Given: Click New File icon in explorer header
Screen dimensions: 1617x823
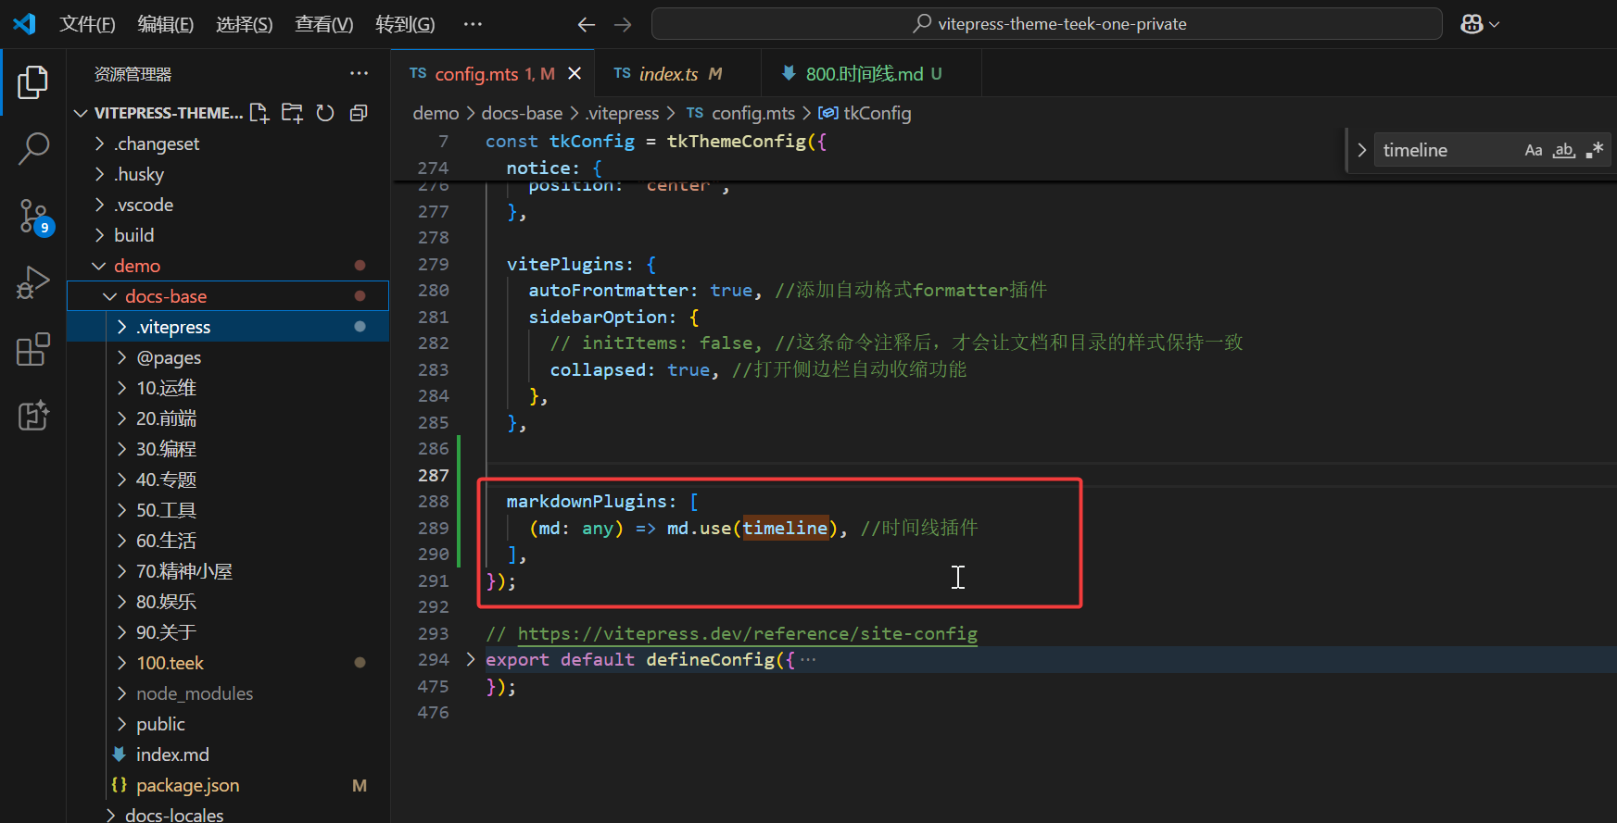Looking at the screenshot, I should coord(259,113).
